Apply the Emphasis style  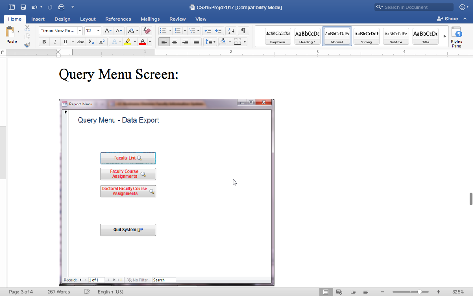[x=278, y=36]
